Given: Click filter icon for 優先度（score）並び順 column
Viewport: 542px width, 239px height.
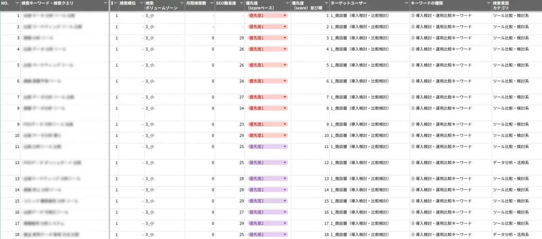Looking at the screenshot, I should (x=326, y=4).
